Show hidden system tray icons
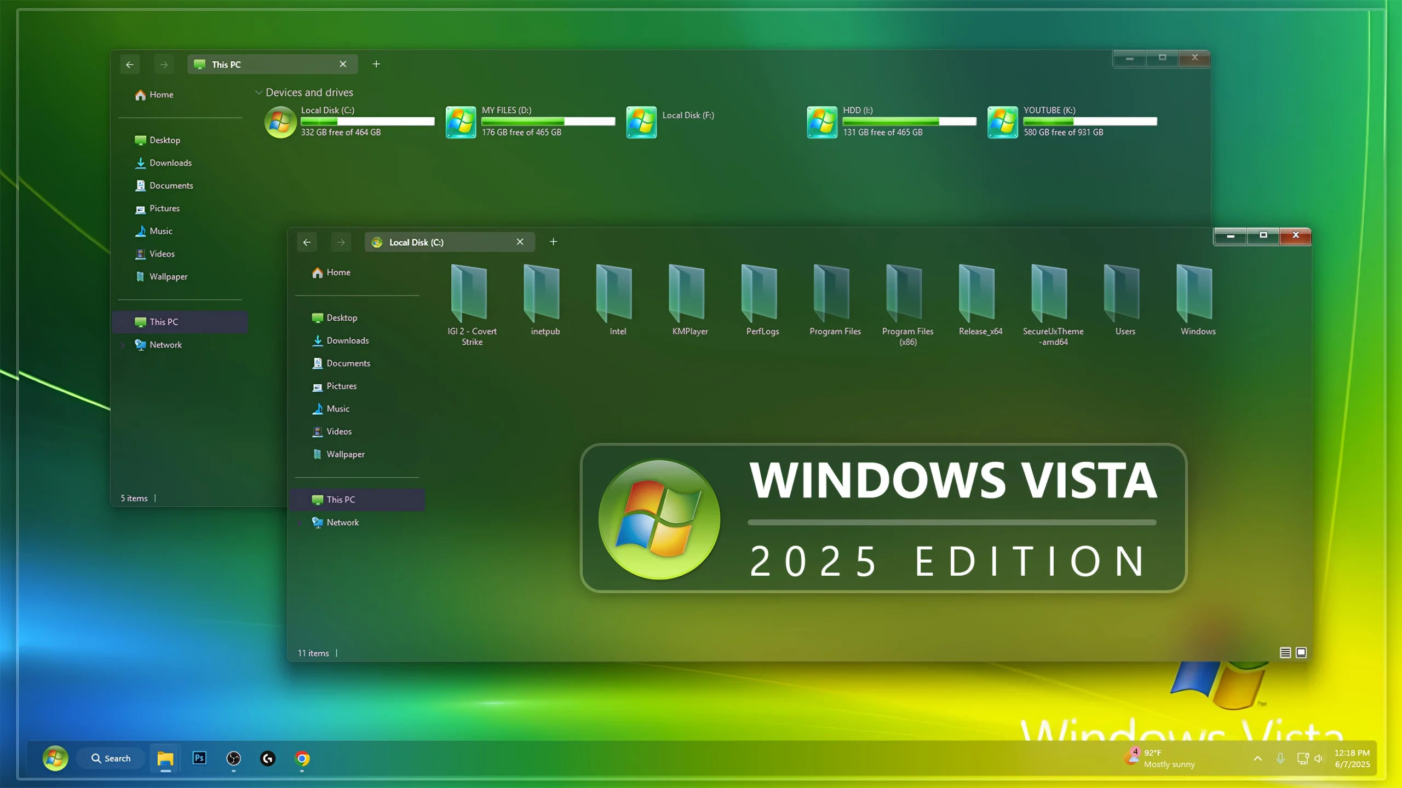Viewport: 1402px width, 788px height. coord(1258,758)
